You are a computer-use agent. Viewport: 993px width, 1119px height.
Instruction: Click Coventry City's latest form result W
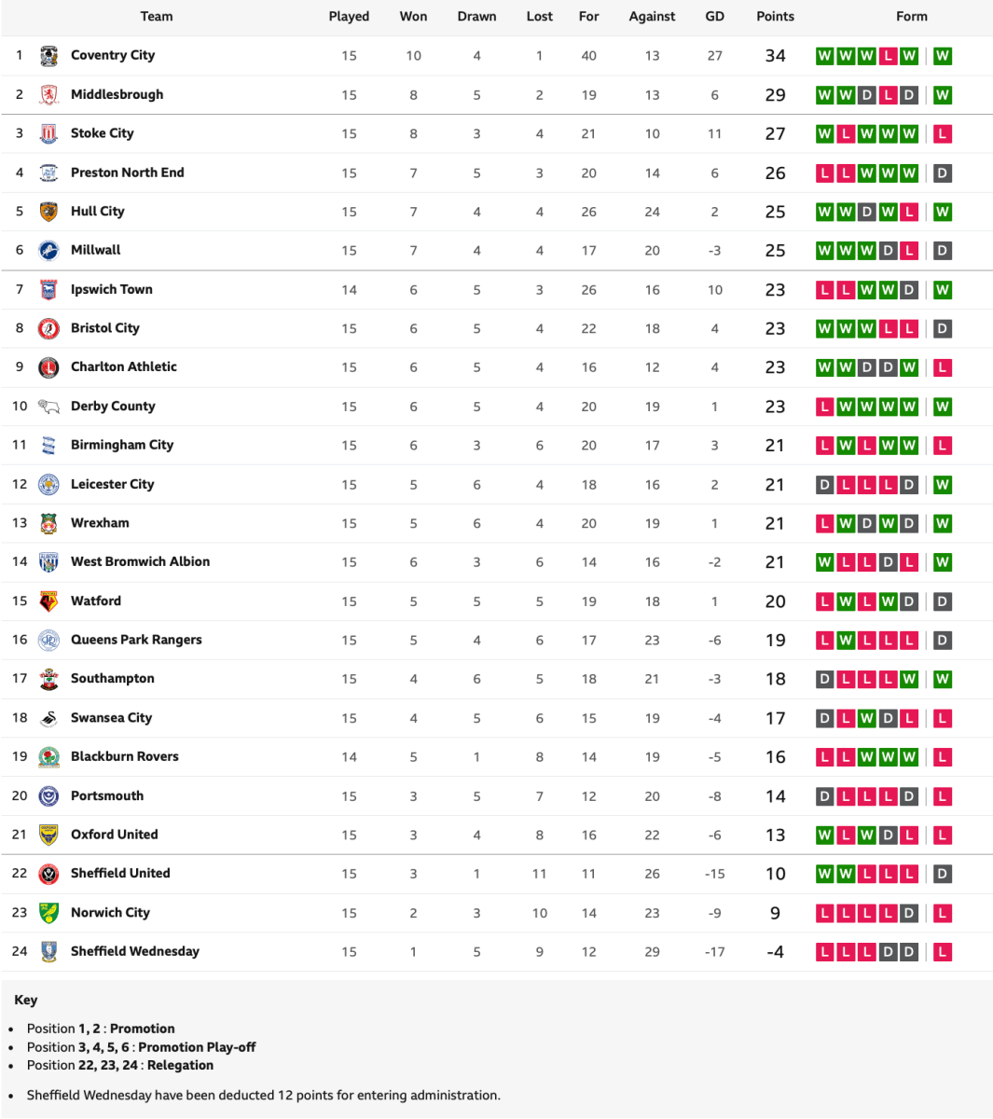[x=943, y=56]
